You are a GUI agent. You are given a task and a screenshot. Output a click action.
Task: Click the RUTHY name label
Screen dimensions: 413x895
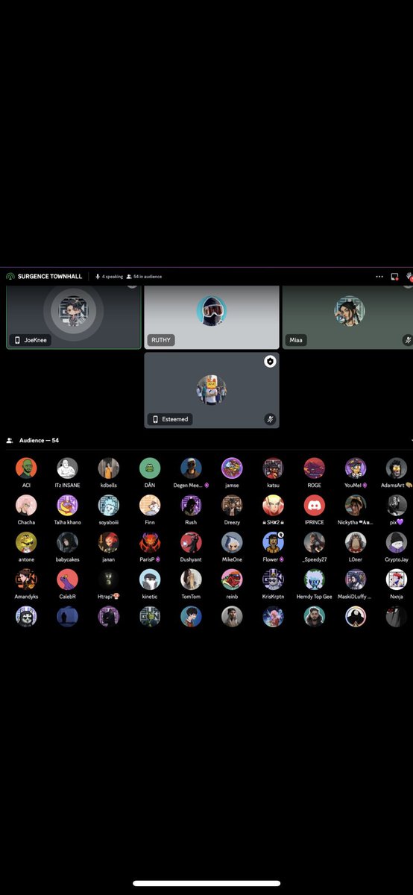coord(161,339)
